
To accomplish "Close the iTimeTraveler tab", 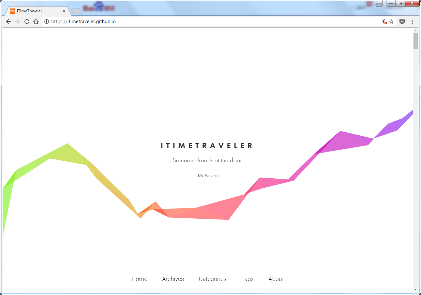I will coord(64,11).
